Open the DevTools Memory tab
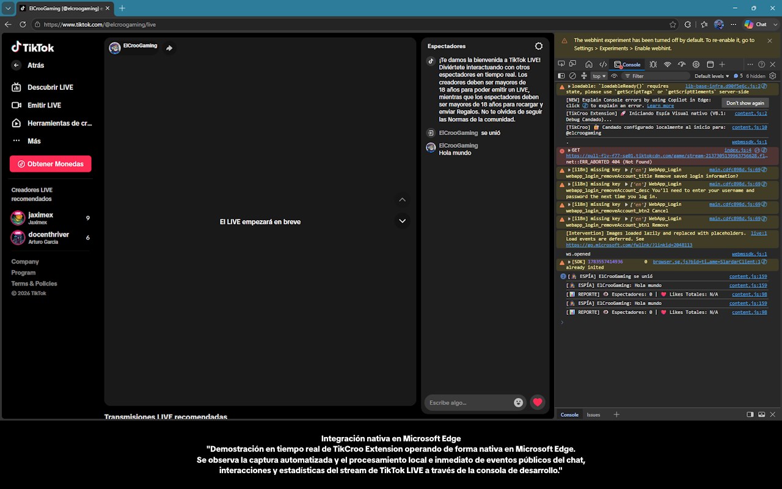 (696, 64)
